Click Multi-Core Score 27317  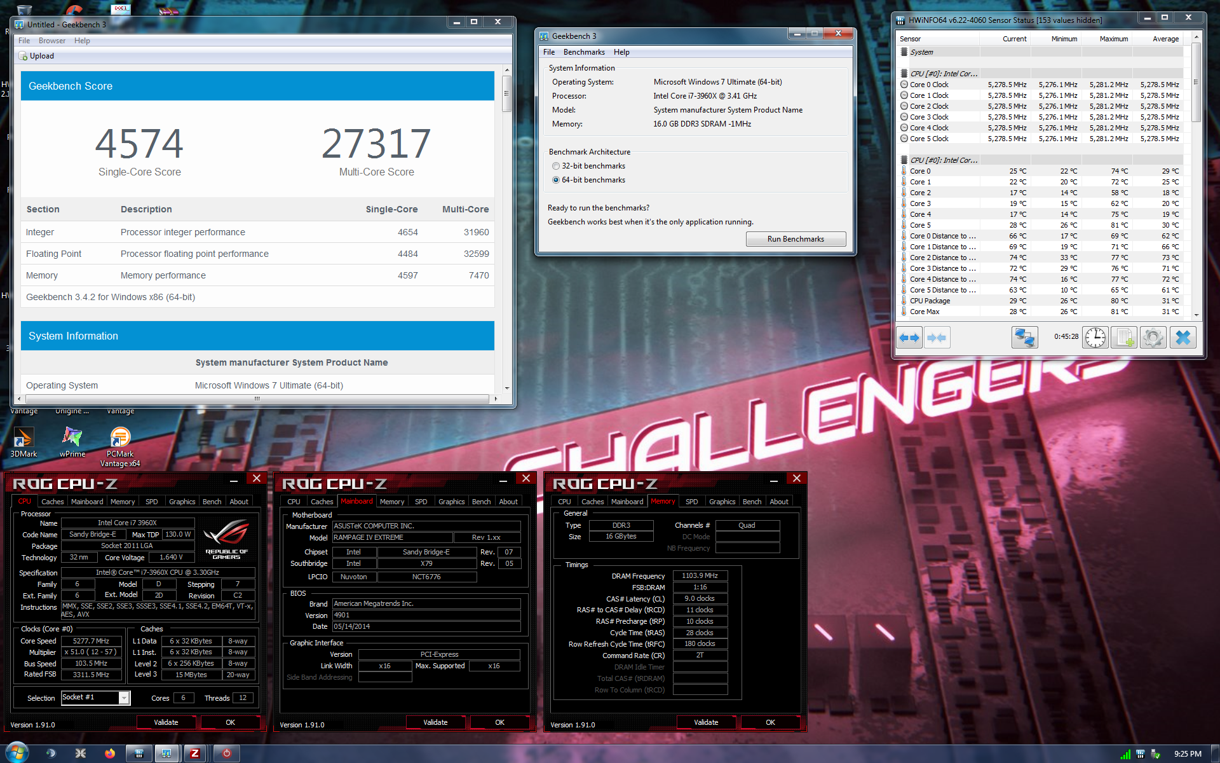click(x=376, y=143)
